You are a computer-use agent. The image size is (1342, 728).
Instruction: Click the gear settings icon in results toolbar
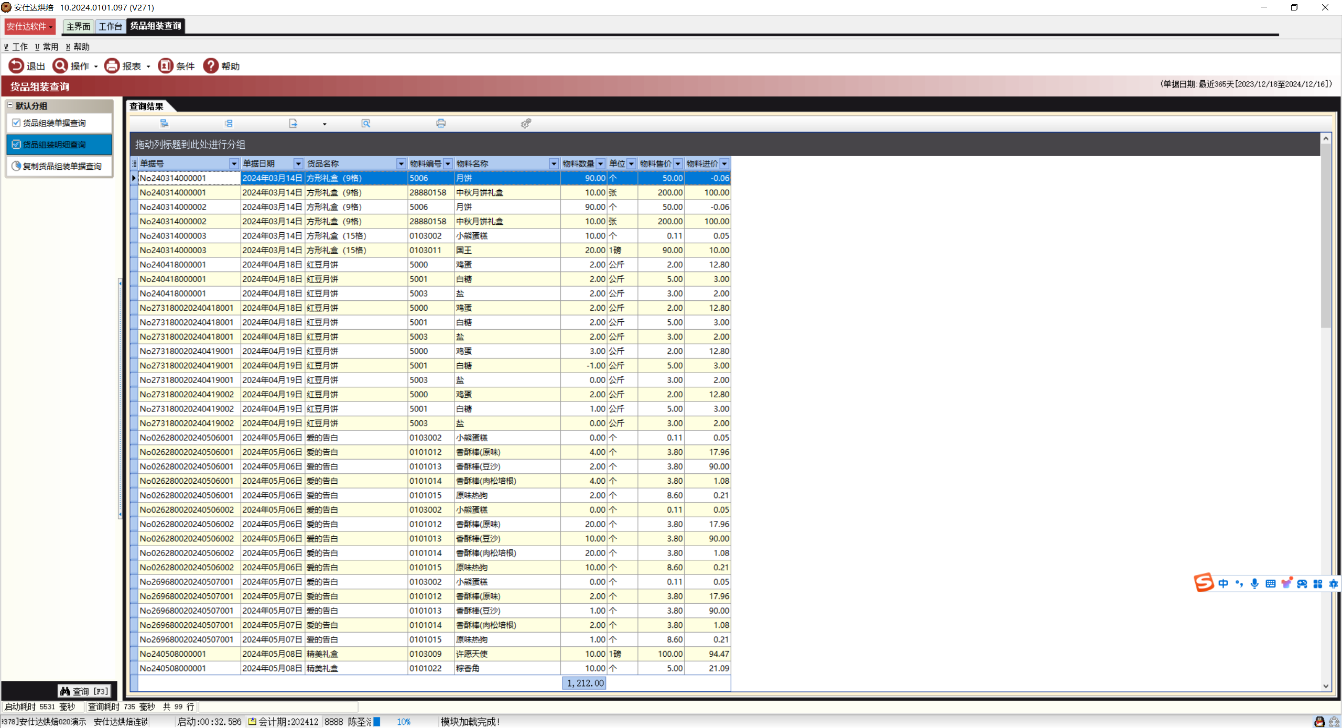[x=526, y=123]
